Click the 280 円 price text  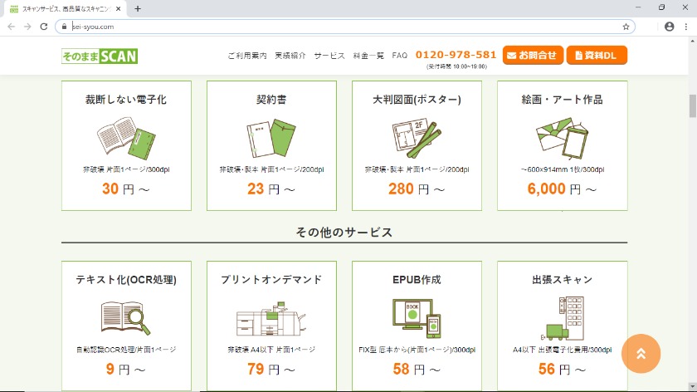coord(417,189)
